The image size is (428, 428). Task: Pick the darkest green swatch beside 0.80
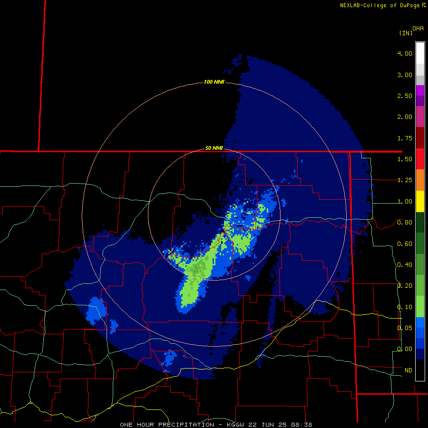[420, 223]
